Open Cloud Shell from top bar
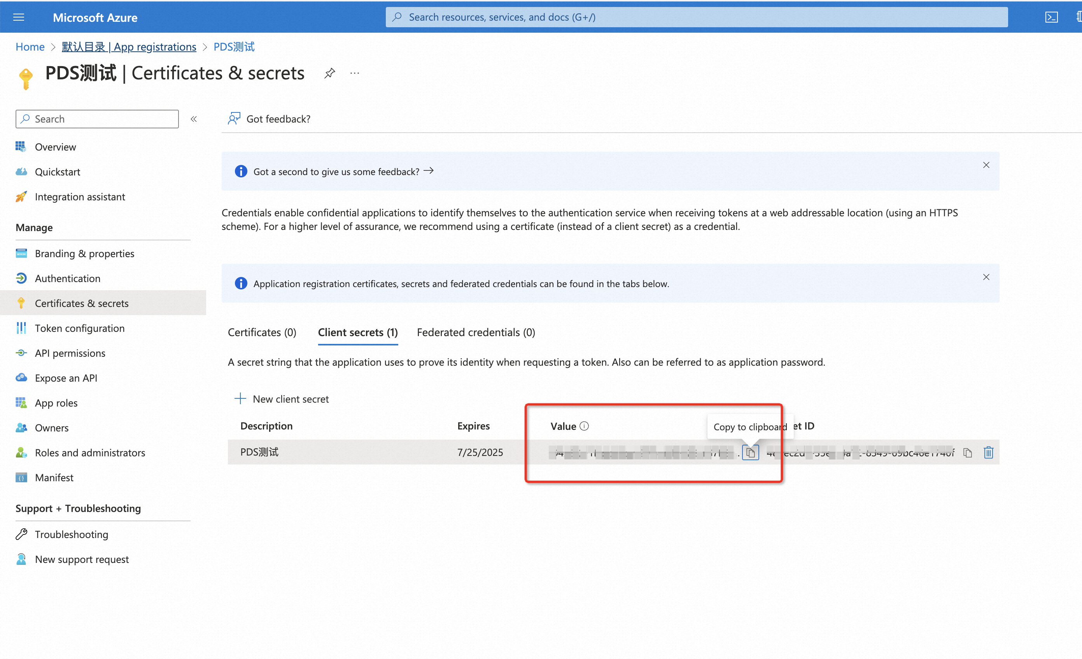1082x659 pixels. pos(1051,17)
